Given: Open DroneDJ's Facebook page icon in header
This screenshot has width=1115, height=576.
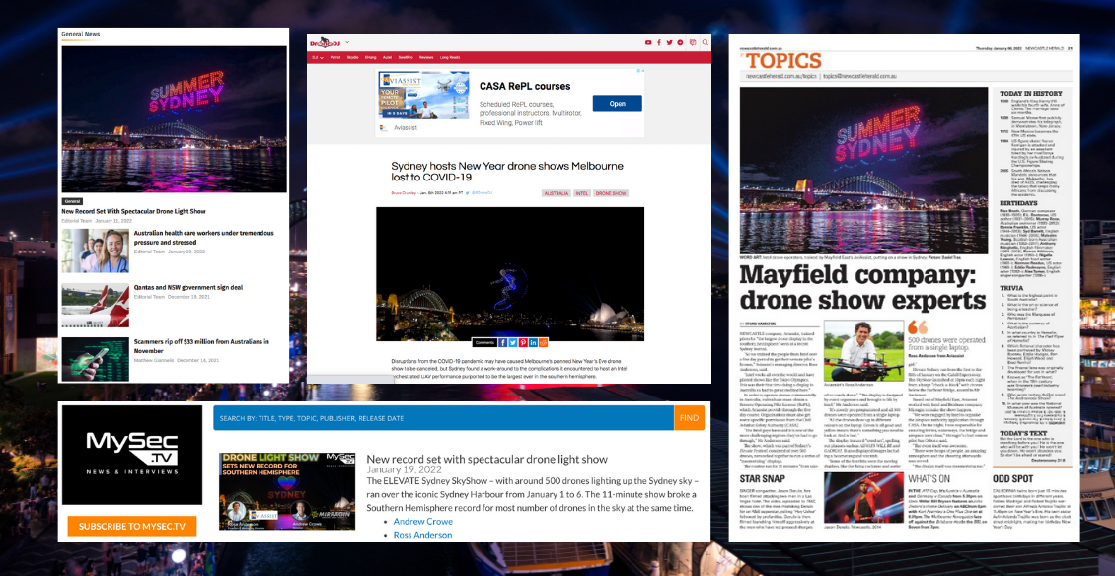Looking at the screenshot, I should point(659,42).
